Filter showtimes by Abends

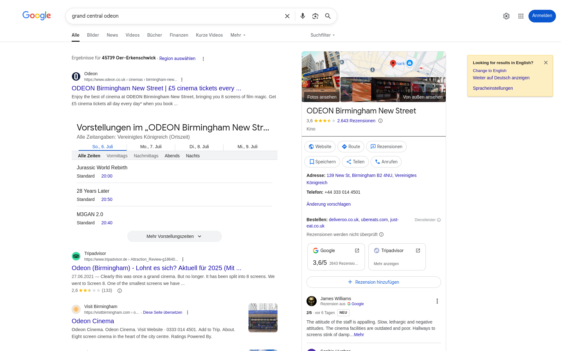pos(172,156)
